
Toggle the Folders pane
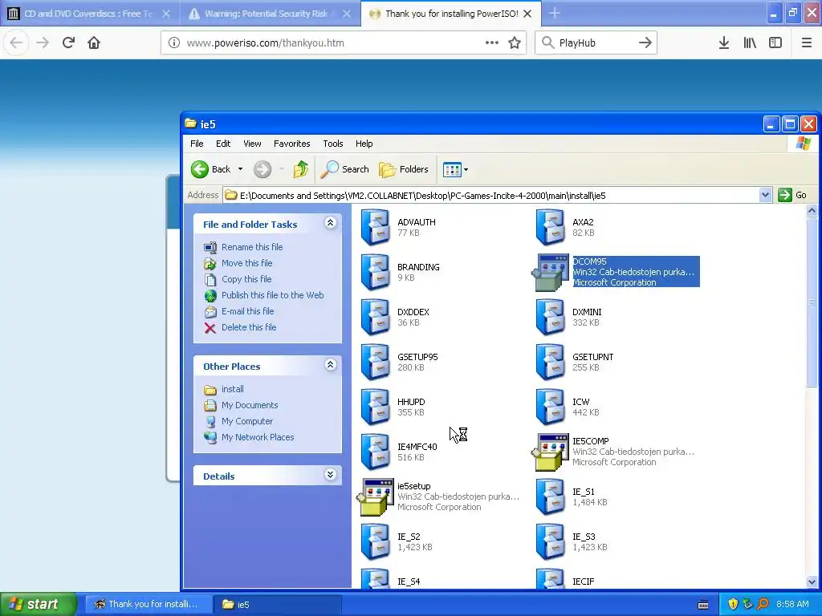pos(404,169)
